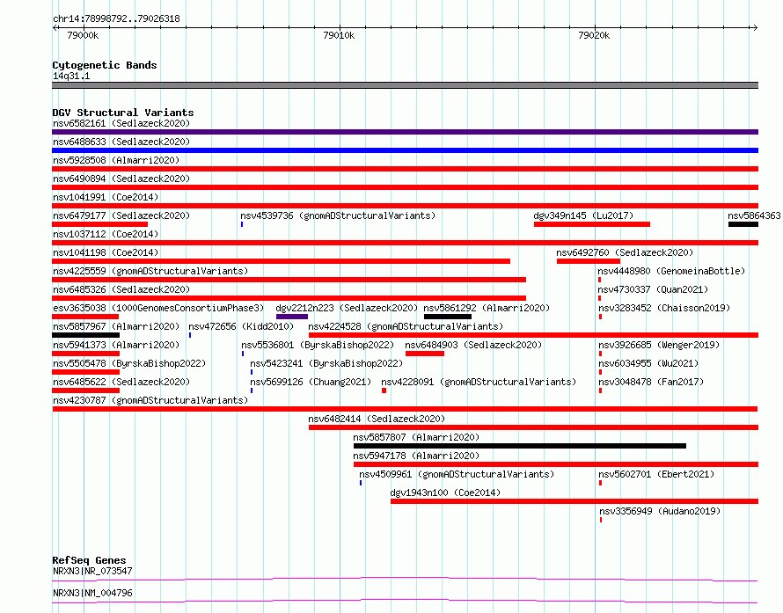Select nsv3356949 (Audano2019) label

(660, 511)
